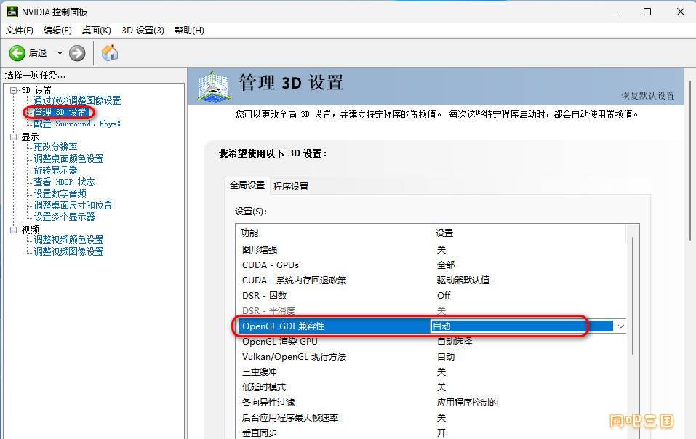Click the NVIDIA logo in title bar
Viewport: 696px width, 439px height.
click(12, 12)
